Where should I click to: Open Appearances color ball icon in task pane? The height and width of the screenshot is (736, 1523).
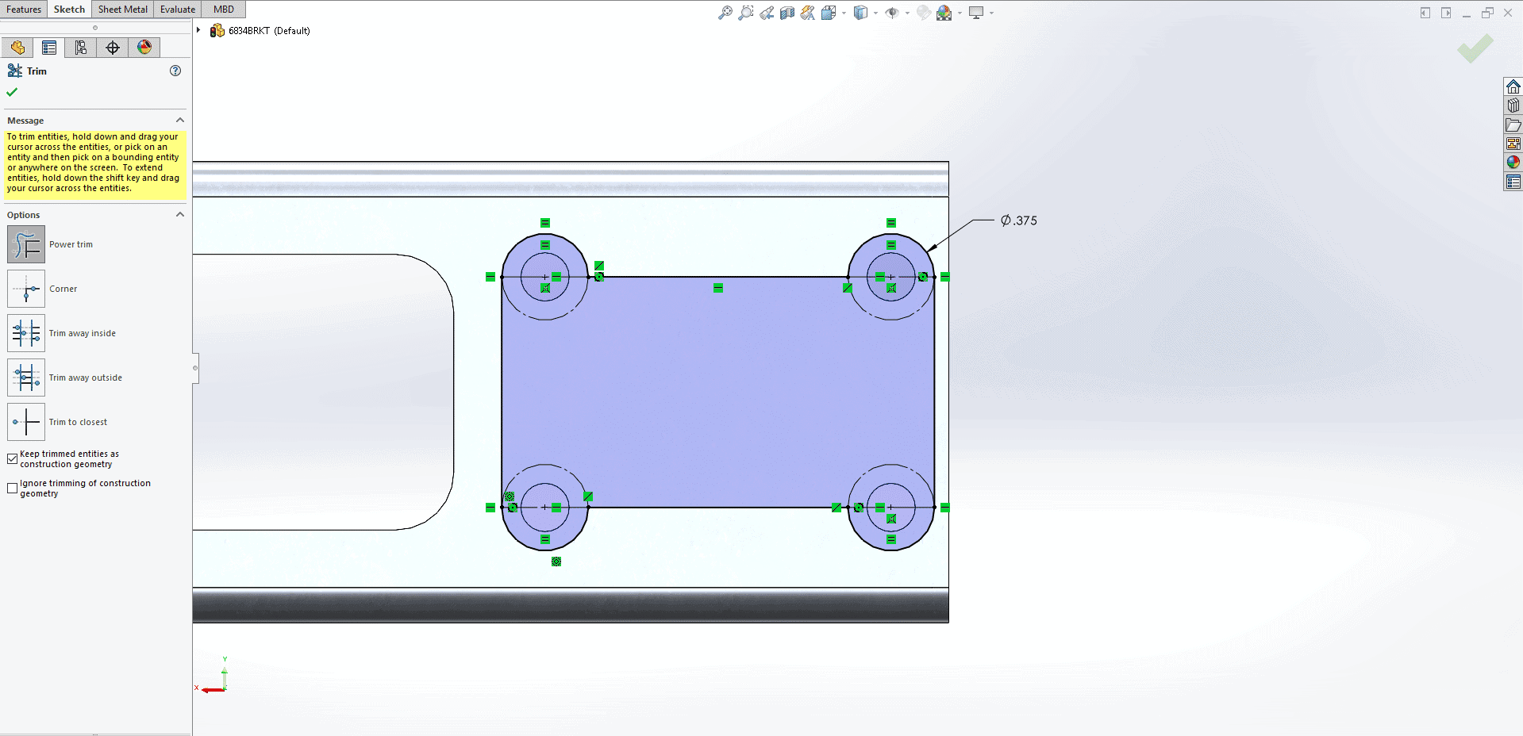1513,163
